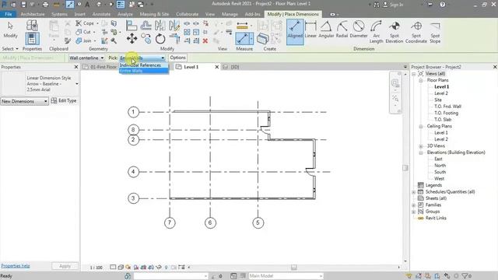This screenshot has width=498, height=280.
Task: Select the Aligned dimension tool
Action: pyautogui.click(x=295, y=32)
